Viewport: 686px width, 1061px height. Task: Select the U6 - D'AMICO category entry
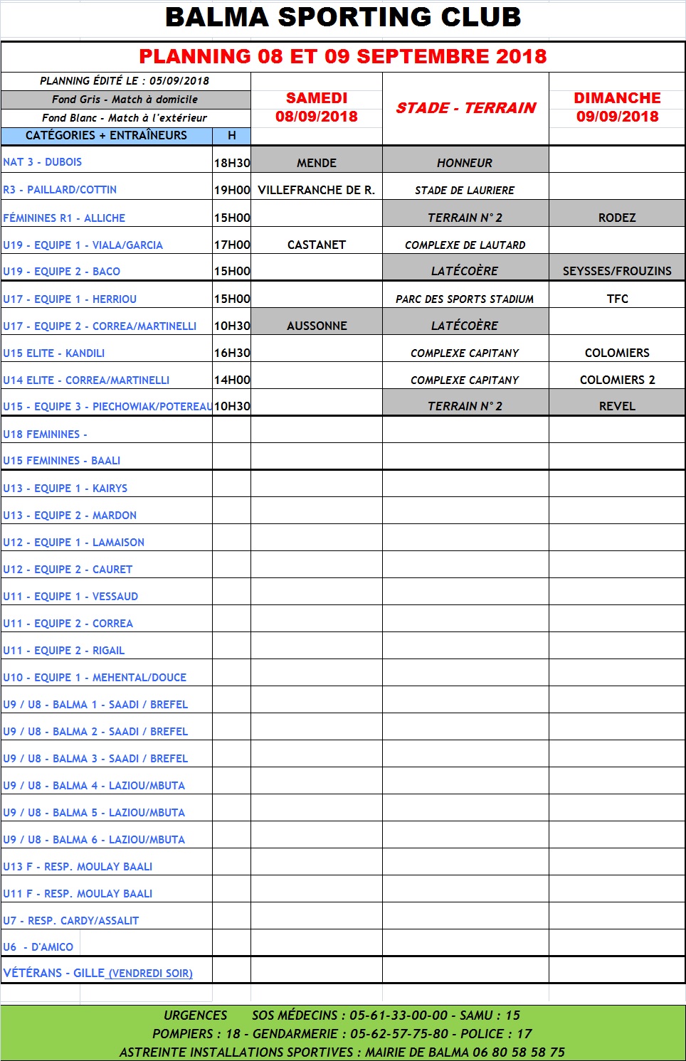point(38,947)
